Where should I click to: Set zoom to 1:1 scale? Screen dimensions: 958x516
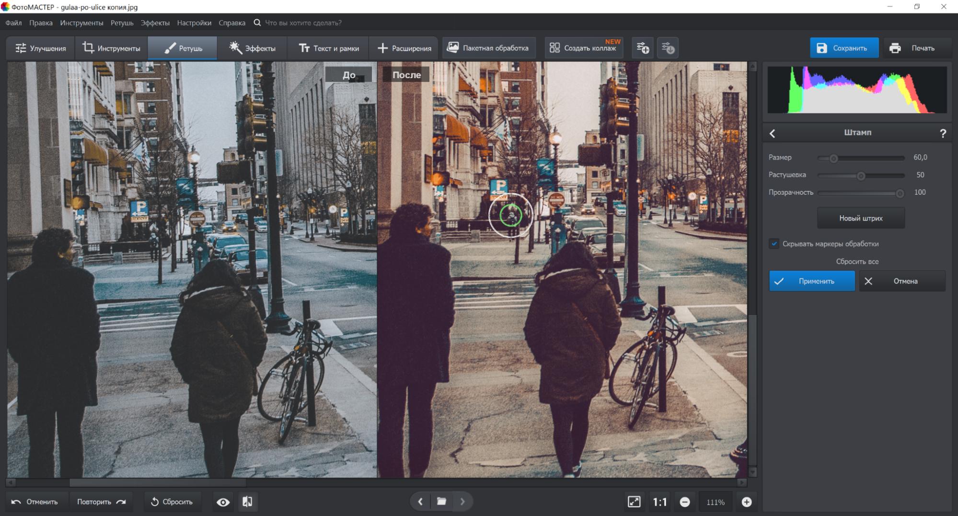click(659, 502)
